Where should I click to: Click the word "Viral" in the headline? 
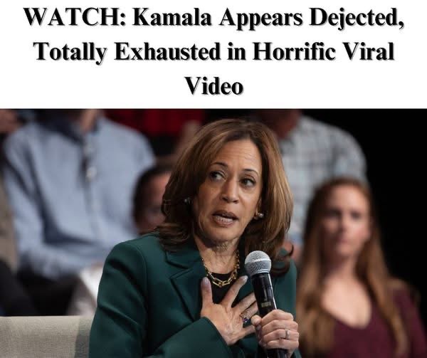point(367,51)
